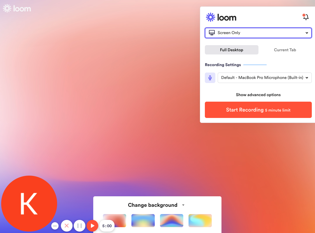Open the Screen Only recording mode dropdown
315x233 pixels.
point(258,33)
